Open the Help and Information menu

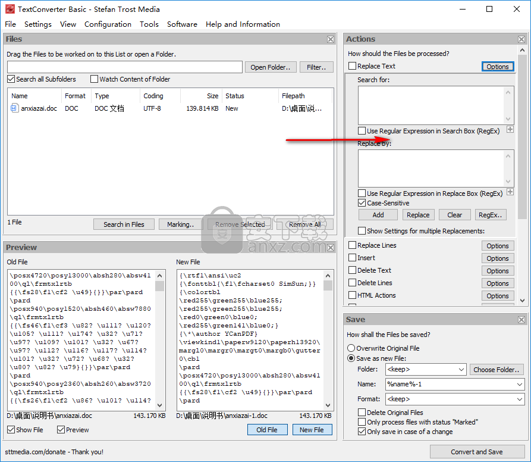coord(243,24)
